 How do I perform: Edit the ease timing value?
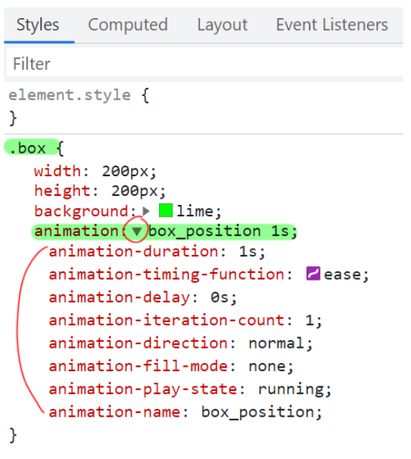tap(342, 274)
